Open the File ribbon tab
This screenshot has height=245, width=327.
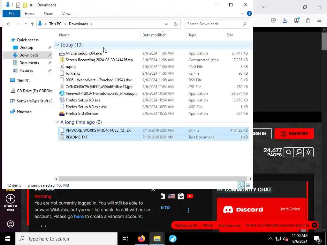[11, 14]
